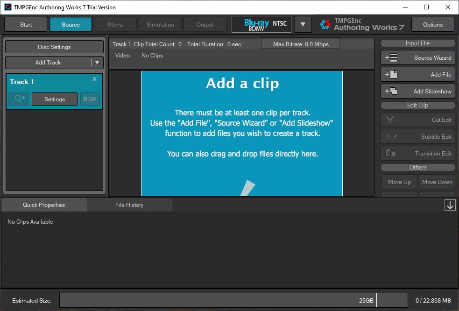Open the Output stage
The width and height of the screenshot is (459, 311).
pos(205,25)
